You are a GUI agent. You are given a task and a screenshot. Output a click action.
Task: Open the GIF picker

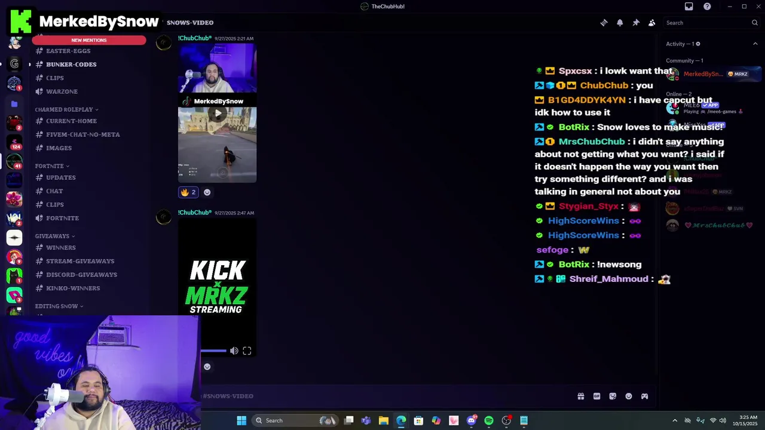(596, 396)
